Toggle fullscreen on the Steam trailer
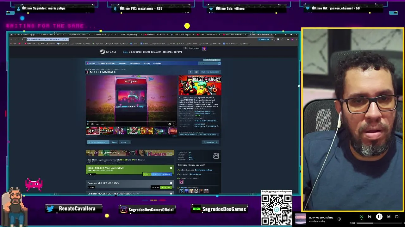The height and width of the screenshot is (227, 405). click(174, 124)
